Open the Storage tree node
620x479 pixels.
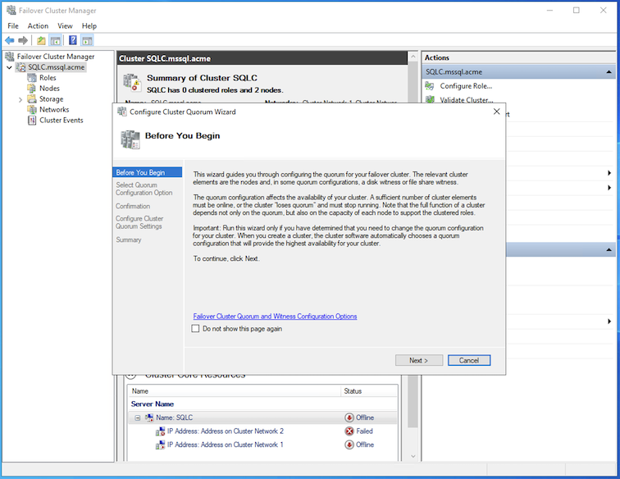51,99
